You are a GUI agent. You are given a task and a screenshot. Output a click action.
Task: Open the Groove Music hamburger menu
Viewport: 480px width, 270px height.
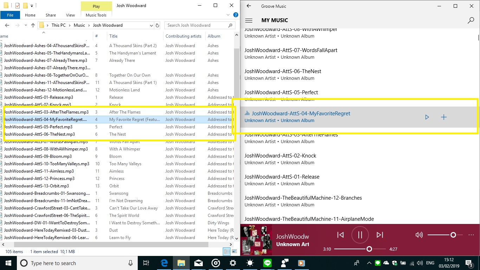coord(249,20)
